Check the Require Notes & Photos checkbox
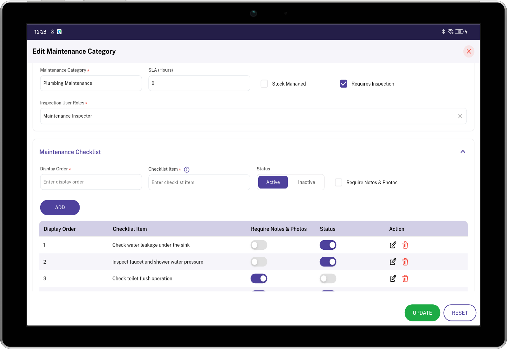Screen dimensions: 507x349 point(338,182)
